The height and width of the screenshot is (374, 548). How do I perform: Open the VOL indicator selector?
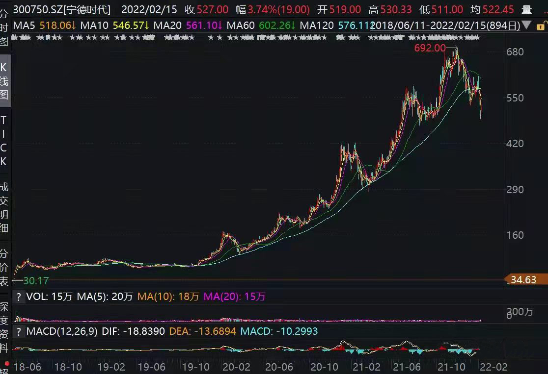36,297
